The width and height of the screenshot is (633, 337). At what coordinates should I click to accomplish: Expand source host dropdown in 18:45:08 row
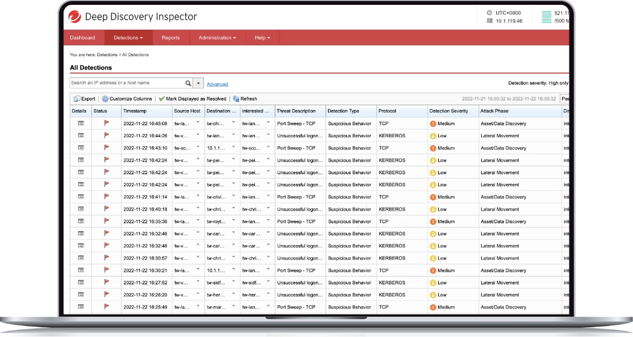(198, 122)
